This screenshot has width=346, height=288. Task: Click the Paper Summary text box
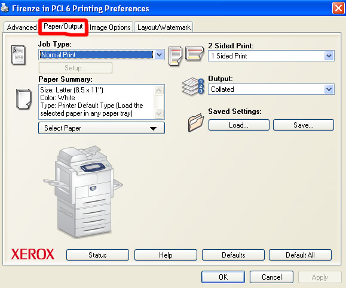(x=102, y=102)
